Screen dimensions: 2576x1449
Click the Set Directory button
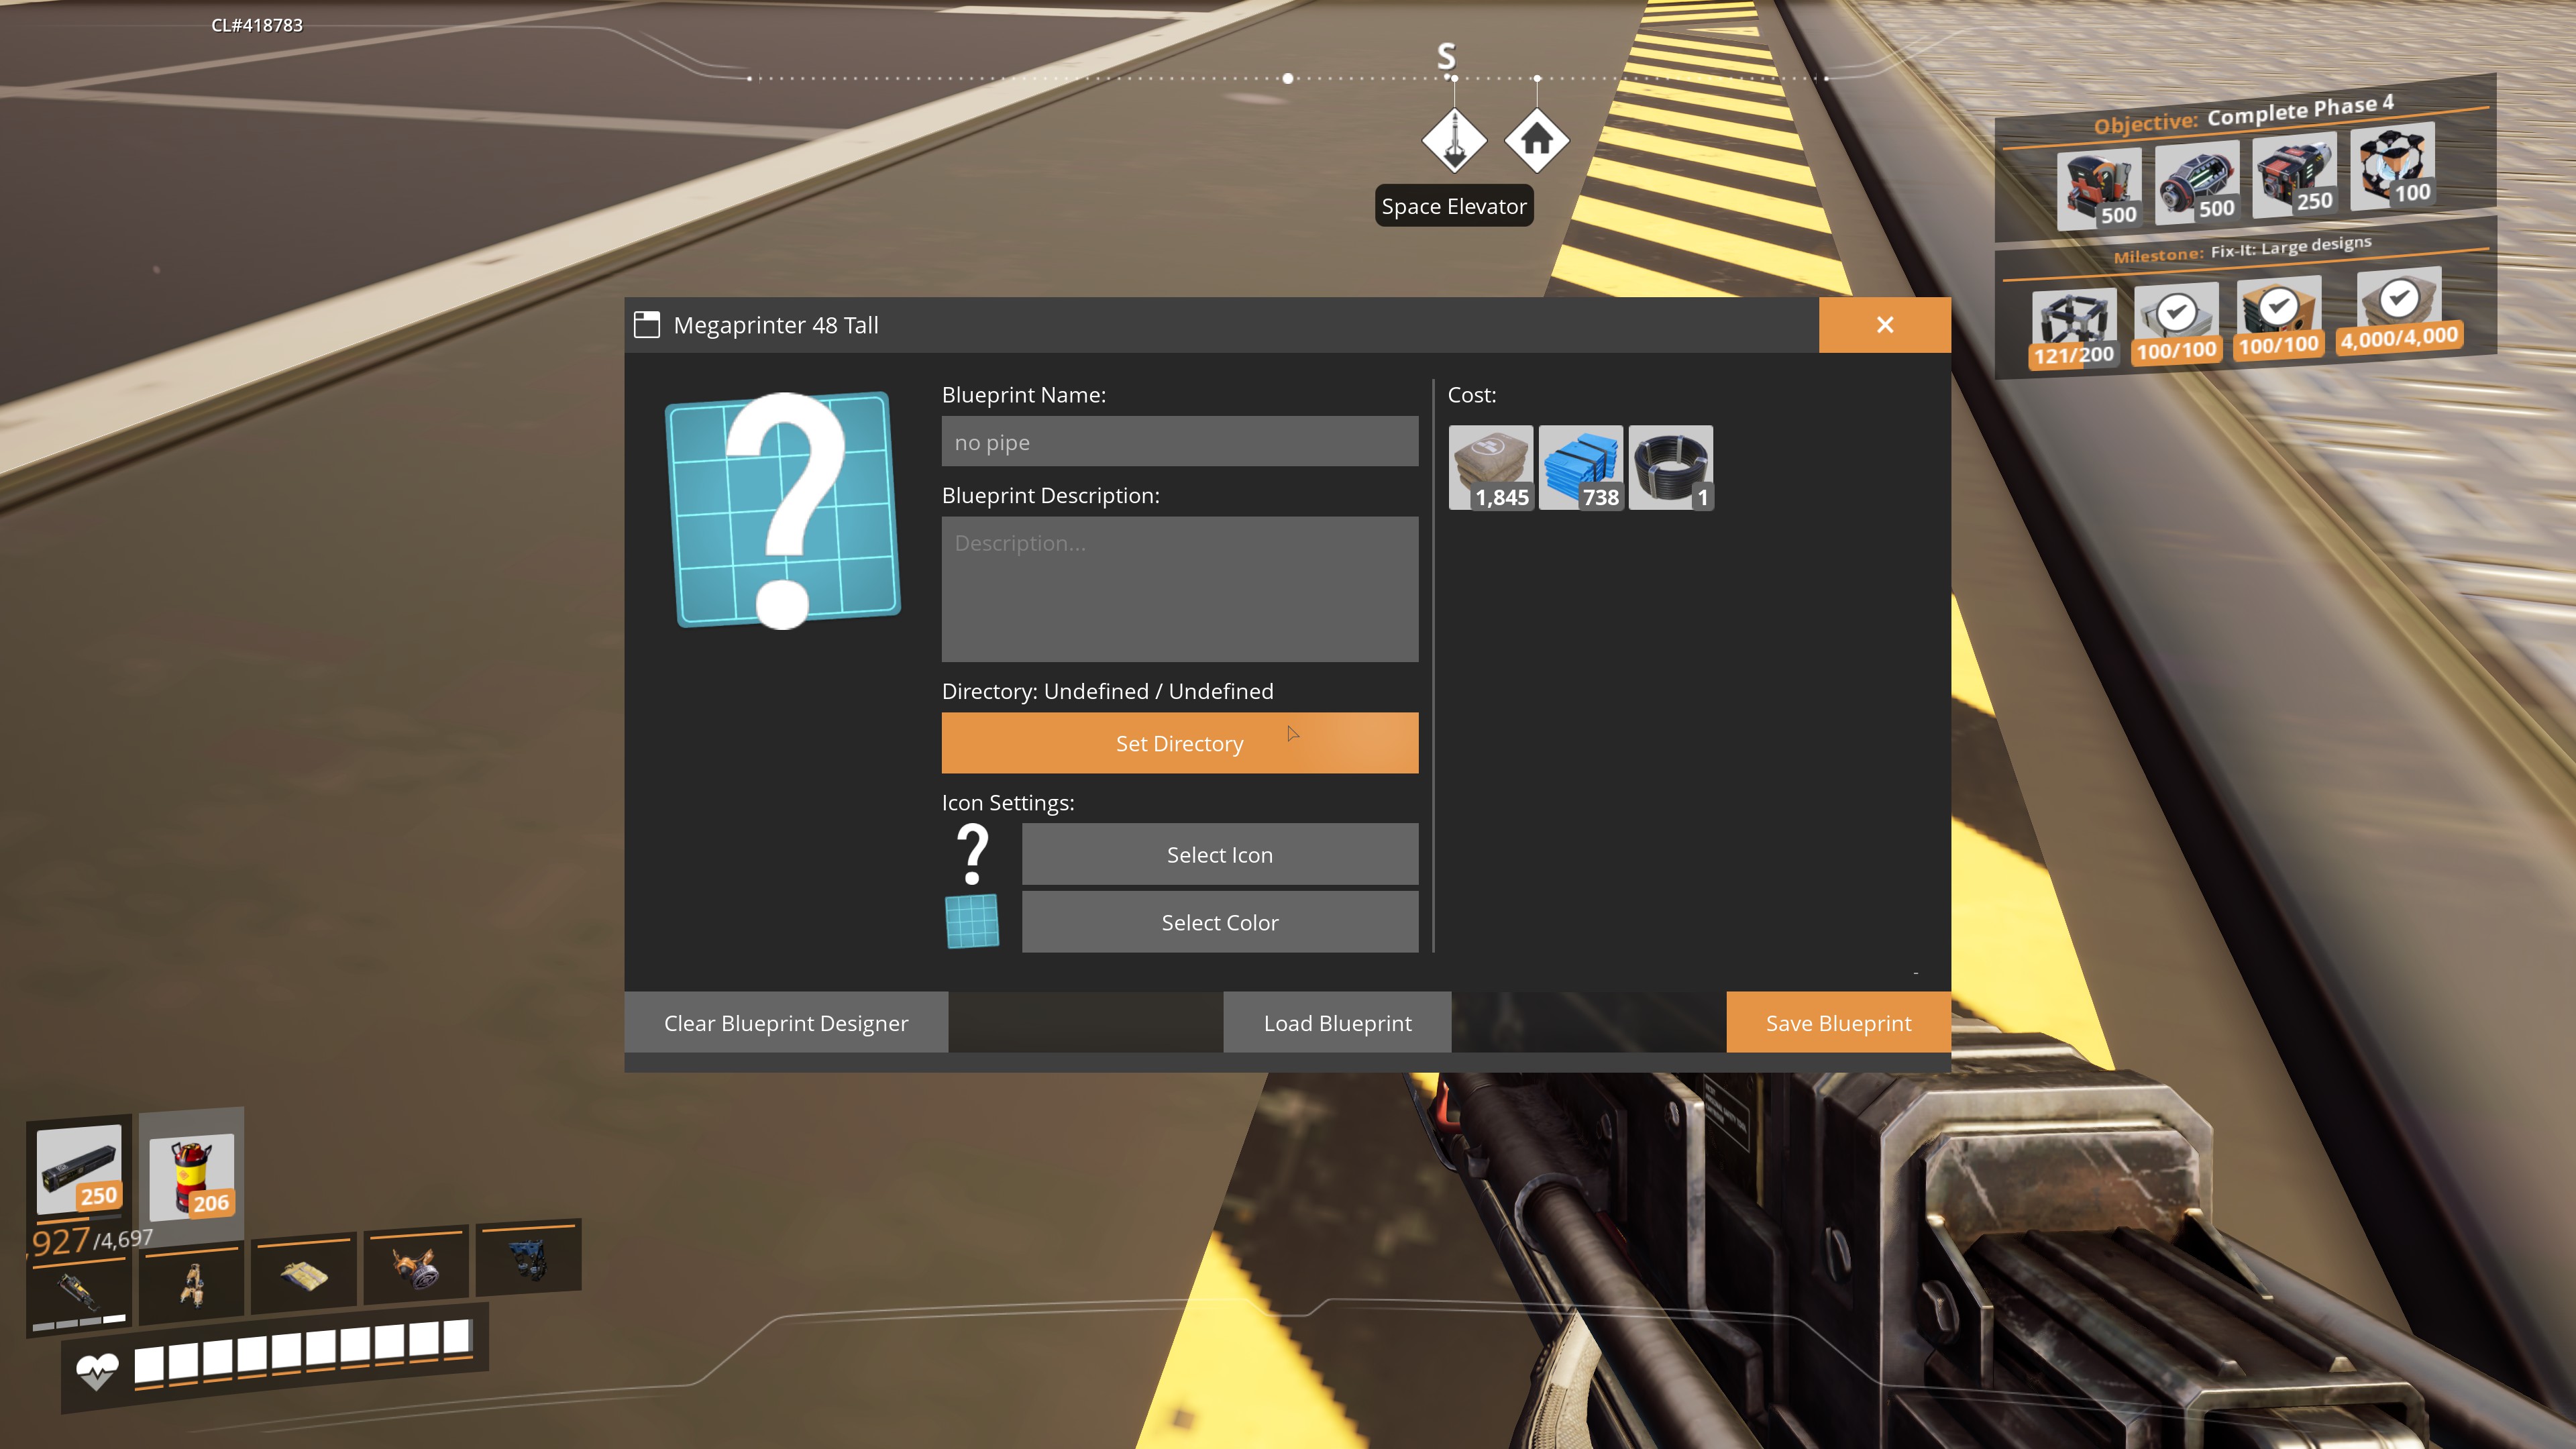point(1179,742)
